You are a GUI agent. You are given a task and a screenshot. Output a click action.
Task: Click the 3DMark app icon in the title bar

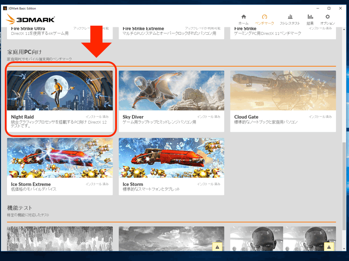5,8
